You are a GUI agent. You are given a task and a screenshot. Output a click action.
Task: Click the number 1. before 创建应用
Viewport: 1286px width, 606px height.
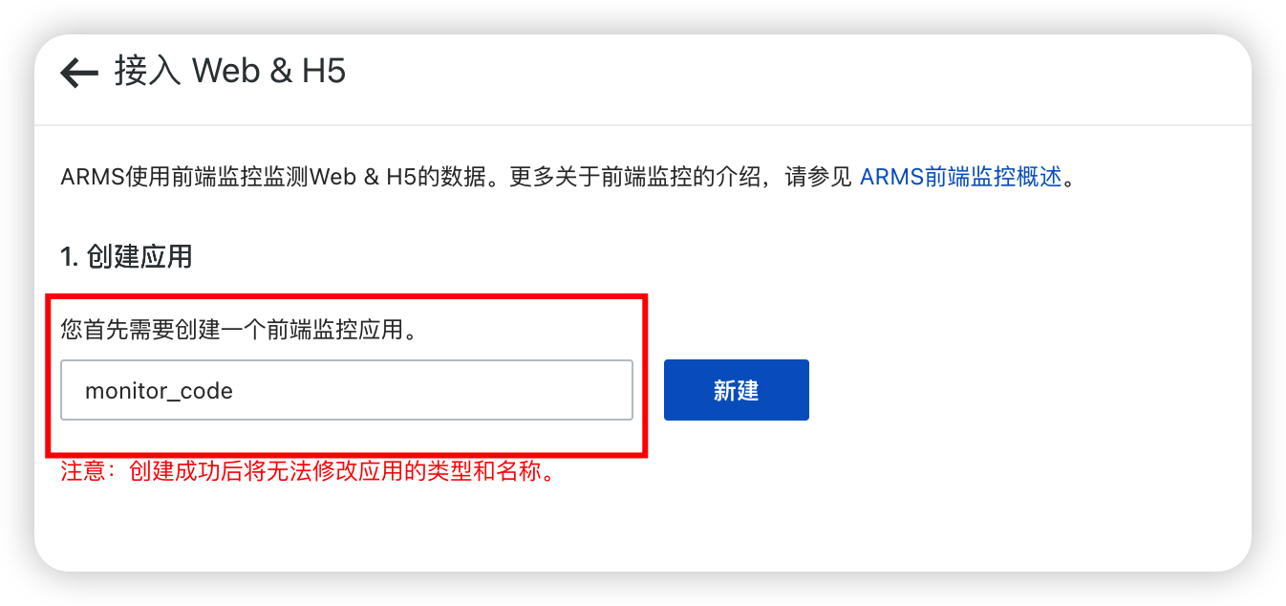[x=69, y=256]
